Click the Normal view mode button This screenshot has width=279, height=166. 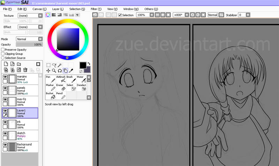(x=212, y=15)
